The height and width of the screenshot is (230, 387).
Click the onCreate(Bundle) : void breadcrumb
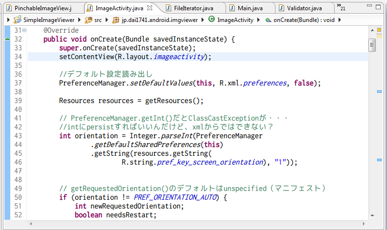coord(304,20)
